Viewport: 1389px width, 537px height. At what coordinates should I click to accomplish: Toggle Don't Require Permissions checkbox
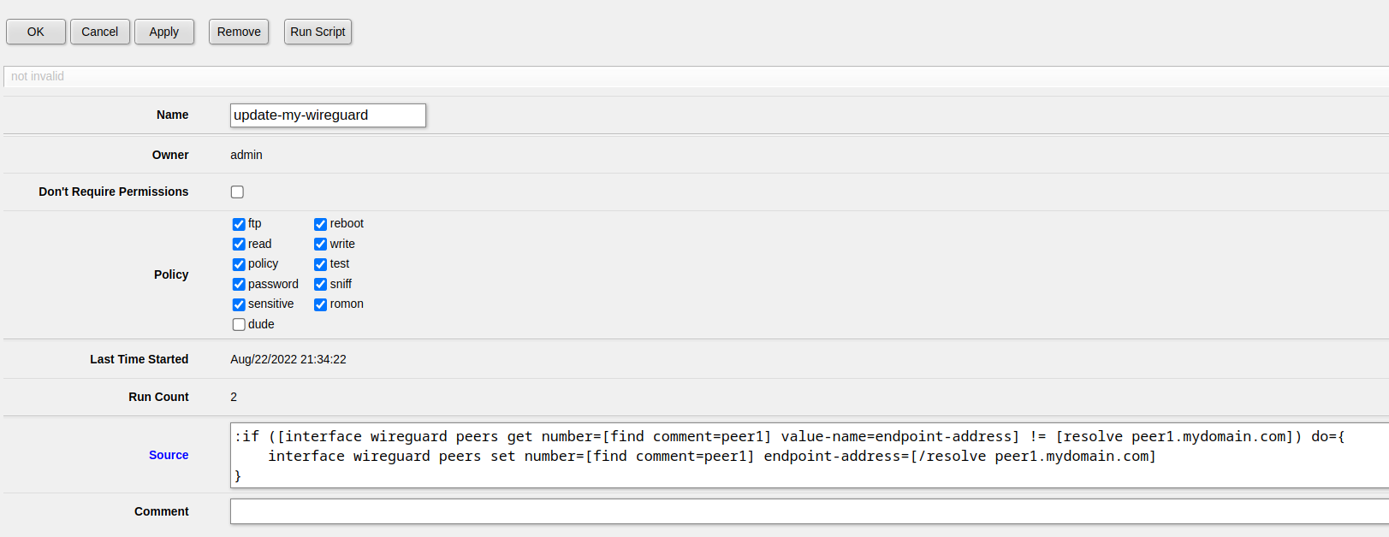coord(237,192)
